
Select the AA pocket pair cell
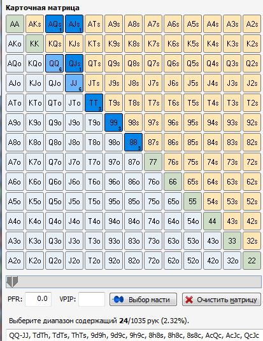tap(15, 24)
